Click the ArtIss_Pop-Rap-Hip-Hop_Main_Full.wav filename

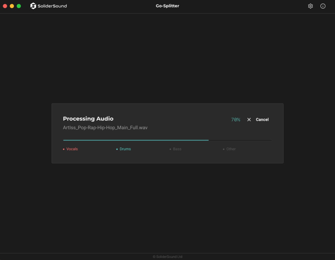tap(105, 128)
